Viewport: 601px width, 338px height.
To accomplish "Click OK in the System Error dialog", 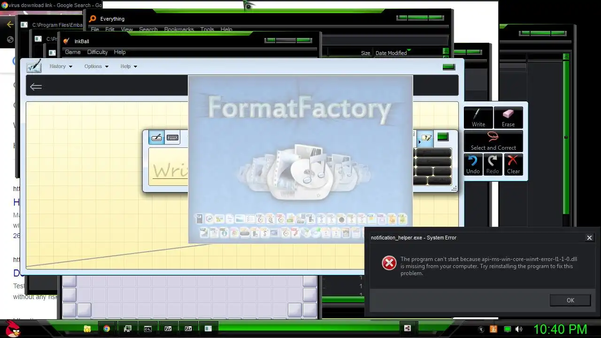I will point(570,300).
